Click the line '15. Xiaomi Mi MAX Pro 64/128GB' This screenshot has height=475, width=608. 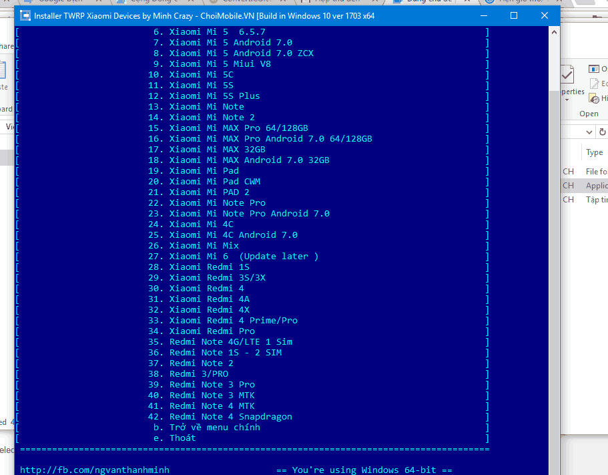click(x=228, y=128)
